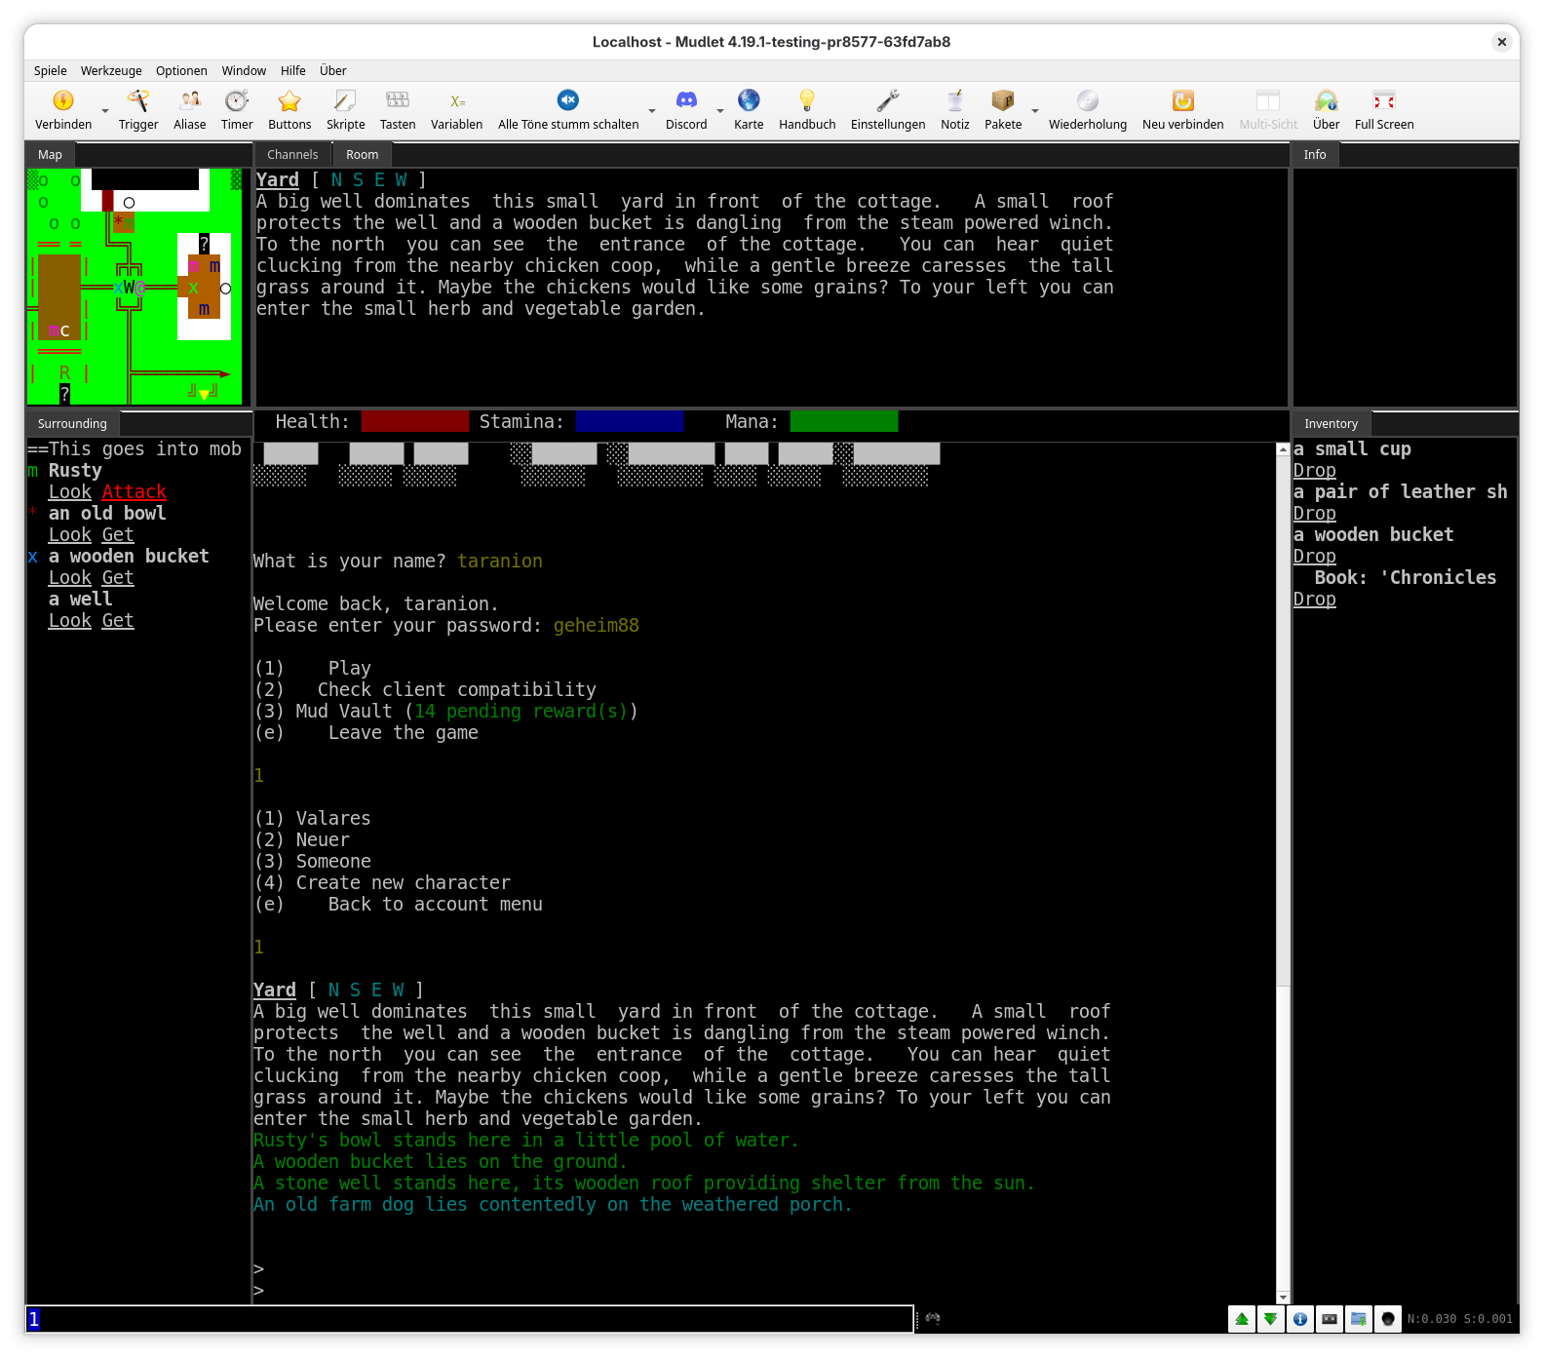Toggle the cassette tape replay recording button
Screen dimensions: 1544x1358
coord(1330,1319)
